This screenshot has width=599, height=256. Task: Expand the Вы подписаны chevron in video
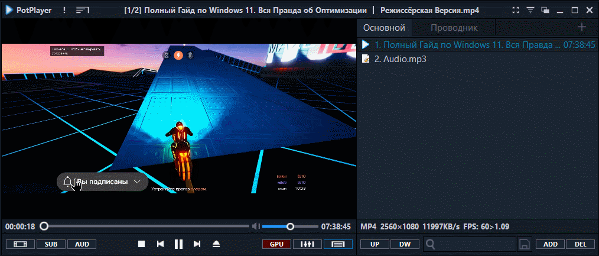tap(138, 182)
